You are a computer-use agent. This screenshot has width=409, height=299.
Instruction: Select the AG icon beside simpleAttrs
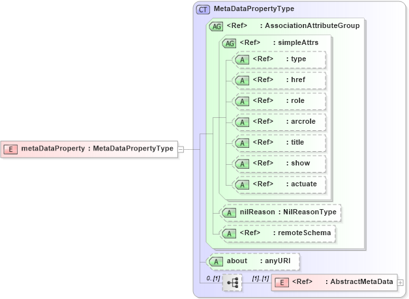coord(229,43)
